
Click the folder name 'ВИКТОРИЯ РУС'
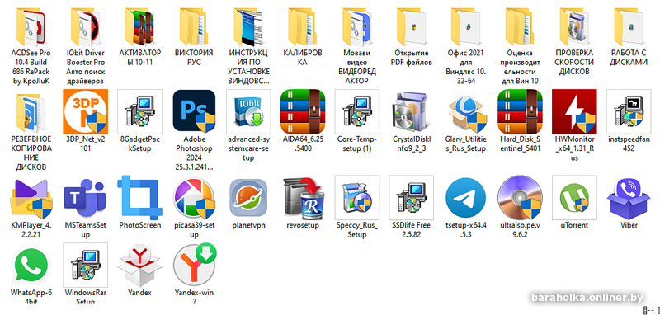(194, 58)
